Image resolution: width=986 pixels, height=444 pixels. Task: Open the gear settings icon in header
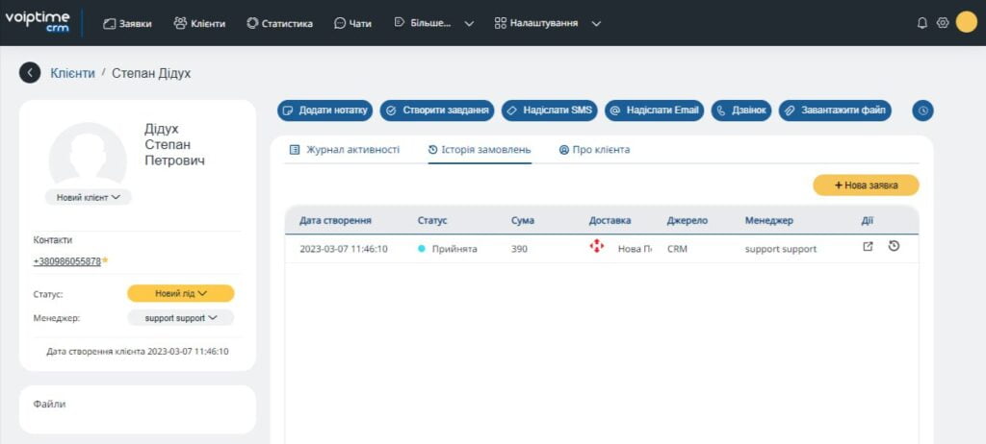coord(942,23)
